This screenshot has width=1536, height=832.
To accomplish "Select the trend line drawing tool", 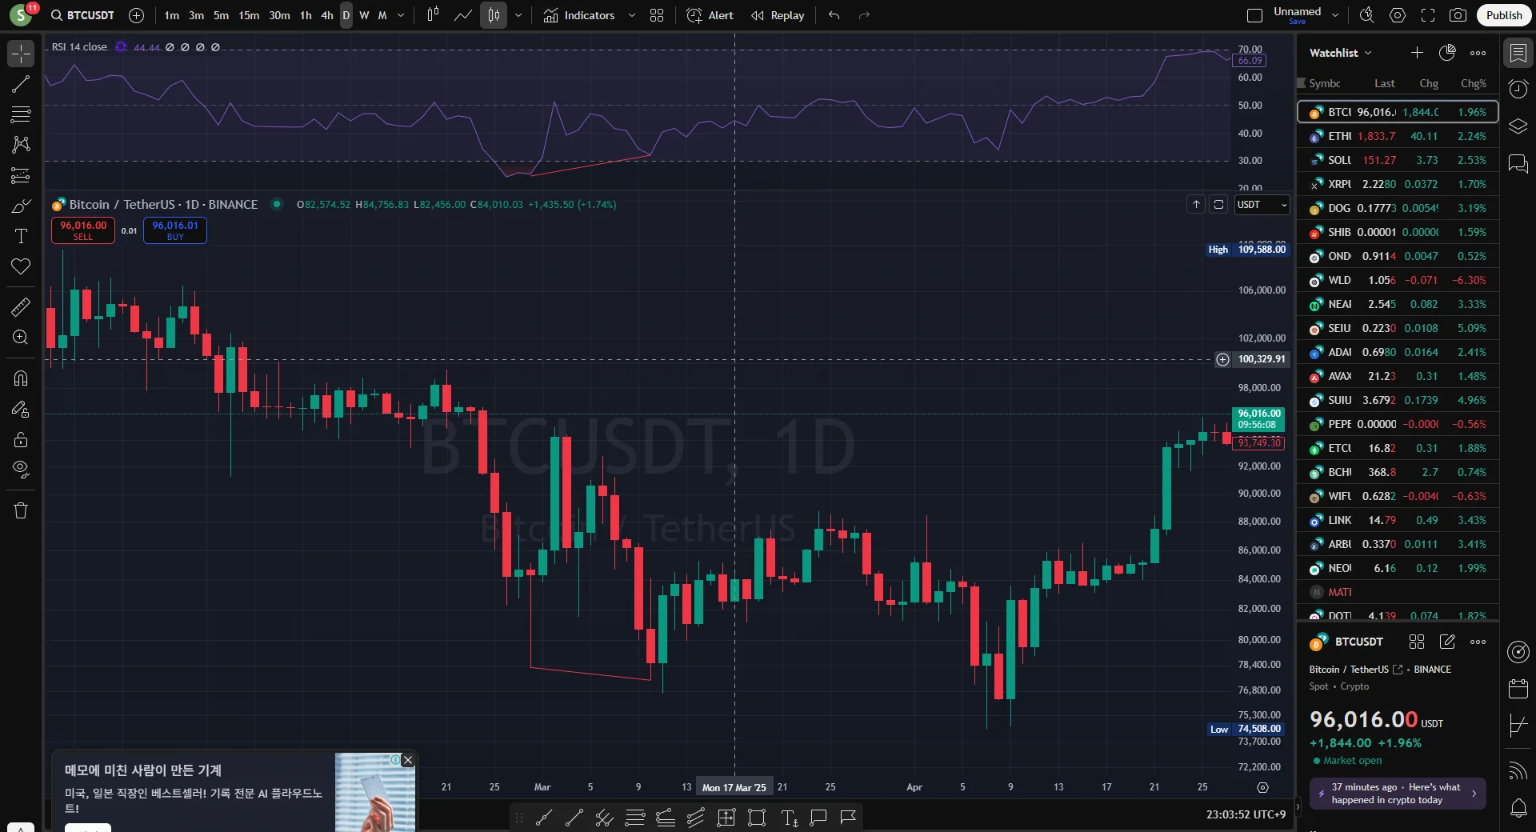I will [x=21, y=84].
